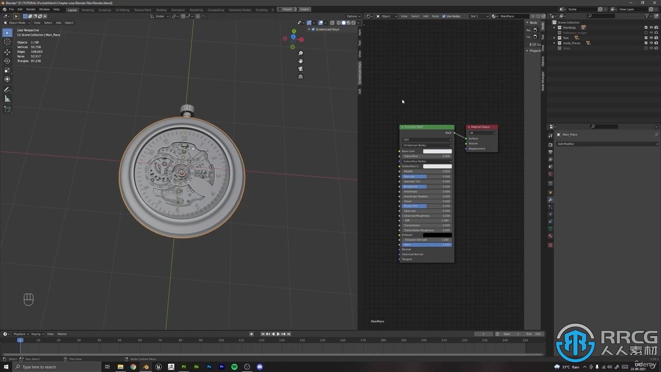Enable the Reference_Images collection checkbox
The image size is (661, 372).
(x=646, y=33)
